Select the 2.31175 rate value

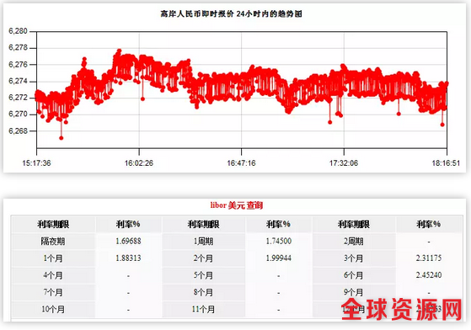[429, 258]
